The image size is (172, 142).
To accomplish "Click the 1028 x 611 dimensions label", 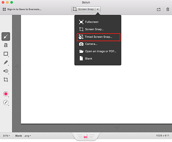I will pos(163,135).
